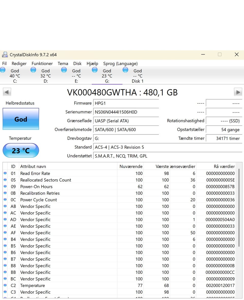This screenshot has height=300, width=244.
Task: Click the Serienummer value field
Action: tap(126, 112)
